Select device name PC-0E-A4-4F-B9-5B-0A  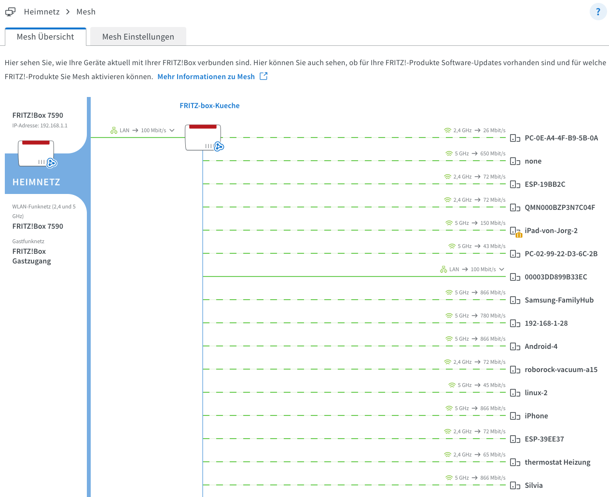561,138
